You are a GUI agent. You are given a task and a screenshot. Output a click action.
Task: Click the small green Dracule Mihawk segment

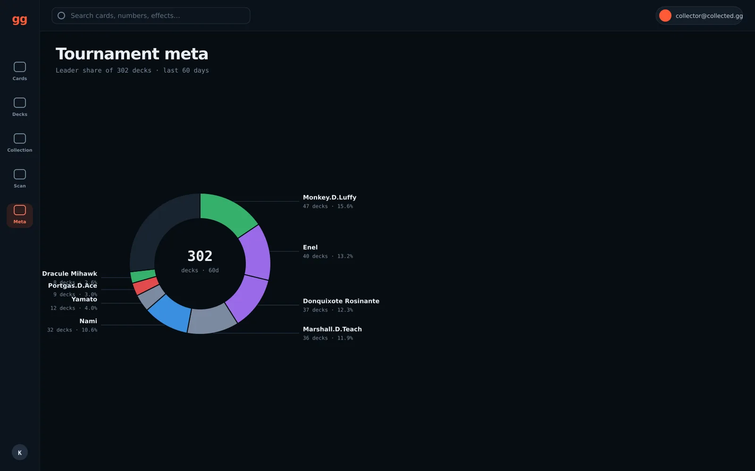pos(143,276)
